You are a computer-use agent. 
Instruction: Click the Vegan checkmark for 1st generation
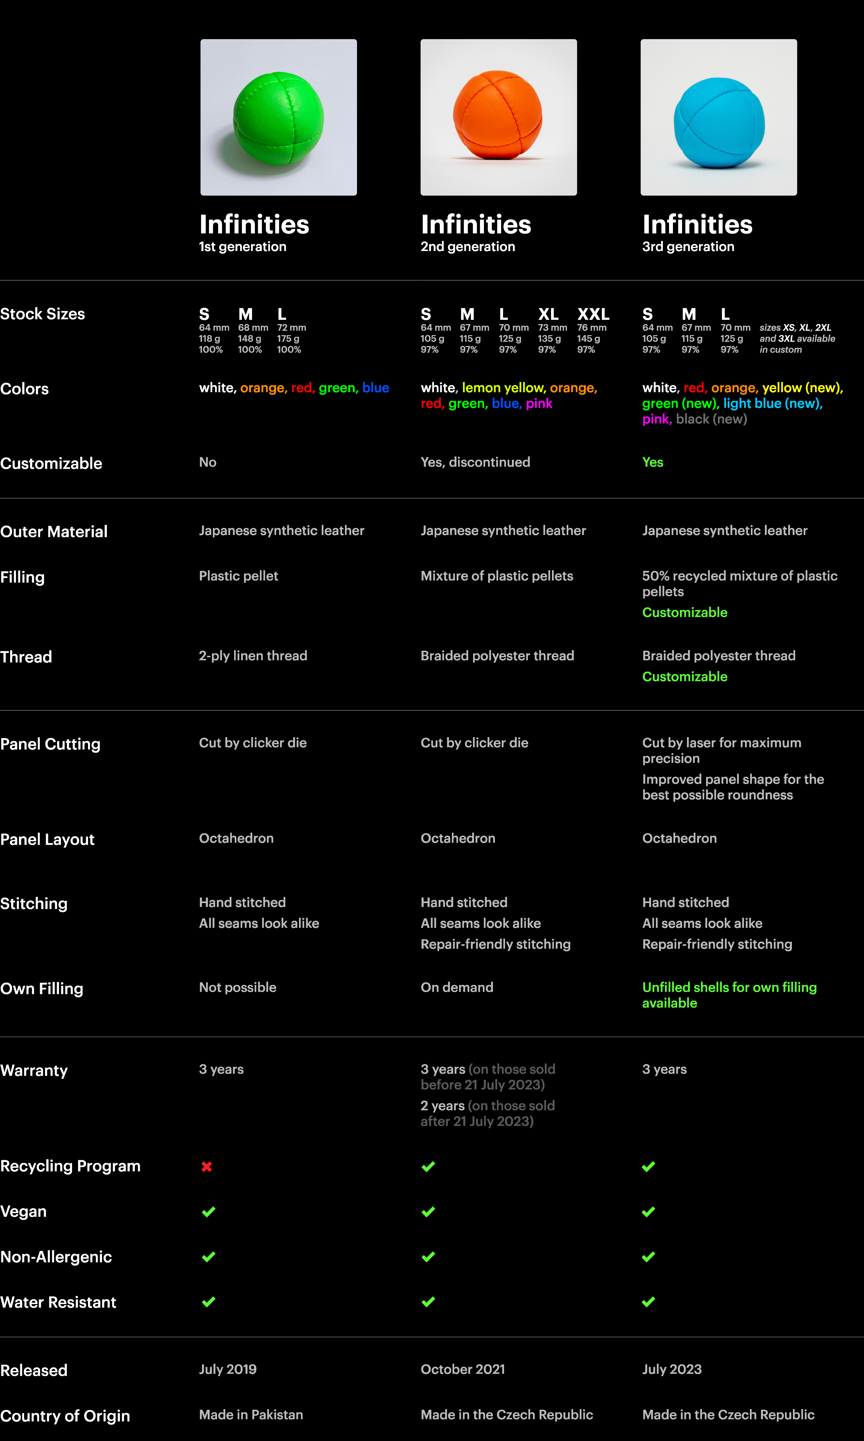(x=208, y=1211)
